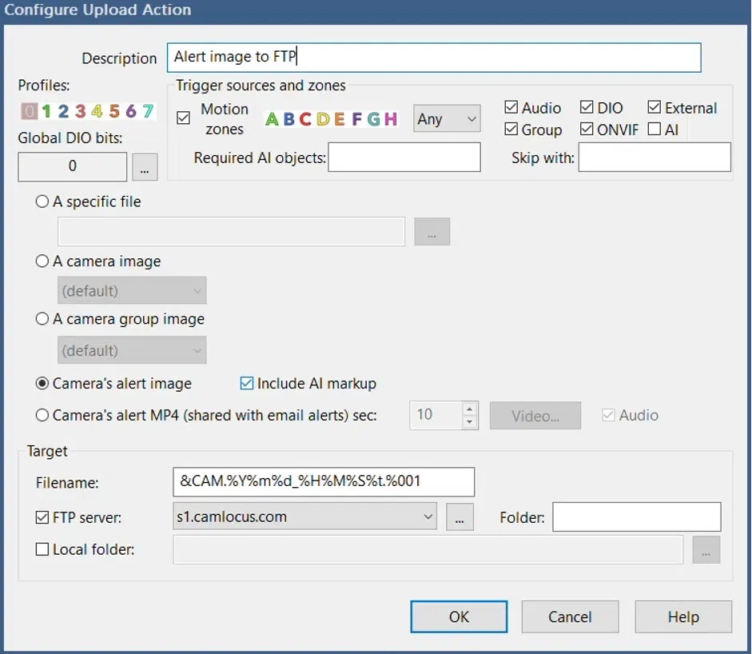Click the browse icon under 'A specific file'
This screenshot has height=654, width=752.
432,231
